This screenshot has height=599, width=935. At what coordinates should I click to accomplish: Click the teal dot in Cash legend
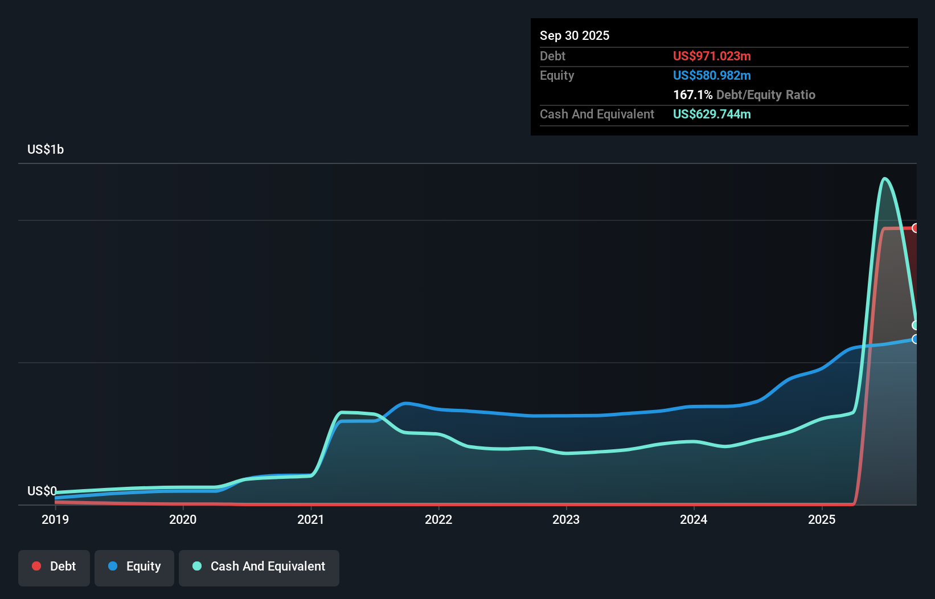(197, 566)
